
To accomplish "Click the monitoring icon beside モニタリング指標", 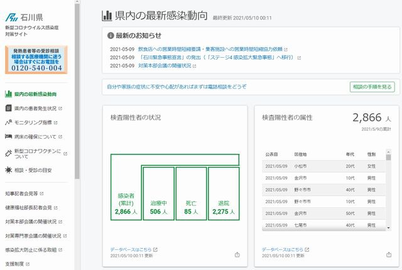I will point(8,122).
